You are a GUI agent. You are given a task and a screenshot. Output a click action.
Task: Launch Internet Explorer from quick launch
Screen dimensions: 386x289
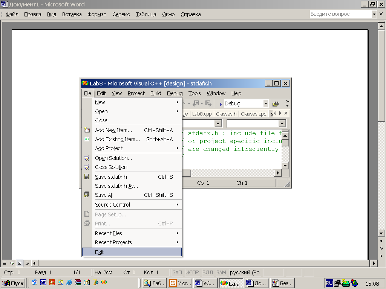[69, 282]
